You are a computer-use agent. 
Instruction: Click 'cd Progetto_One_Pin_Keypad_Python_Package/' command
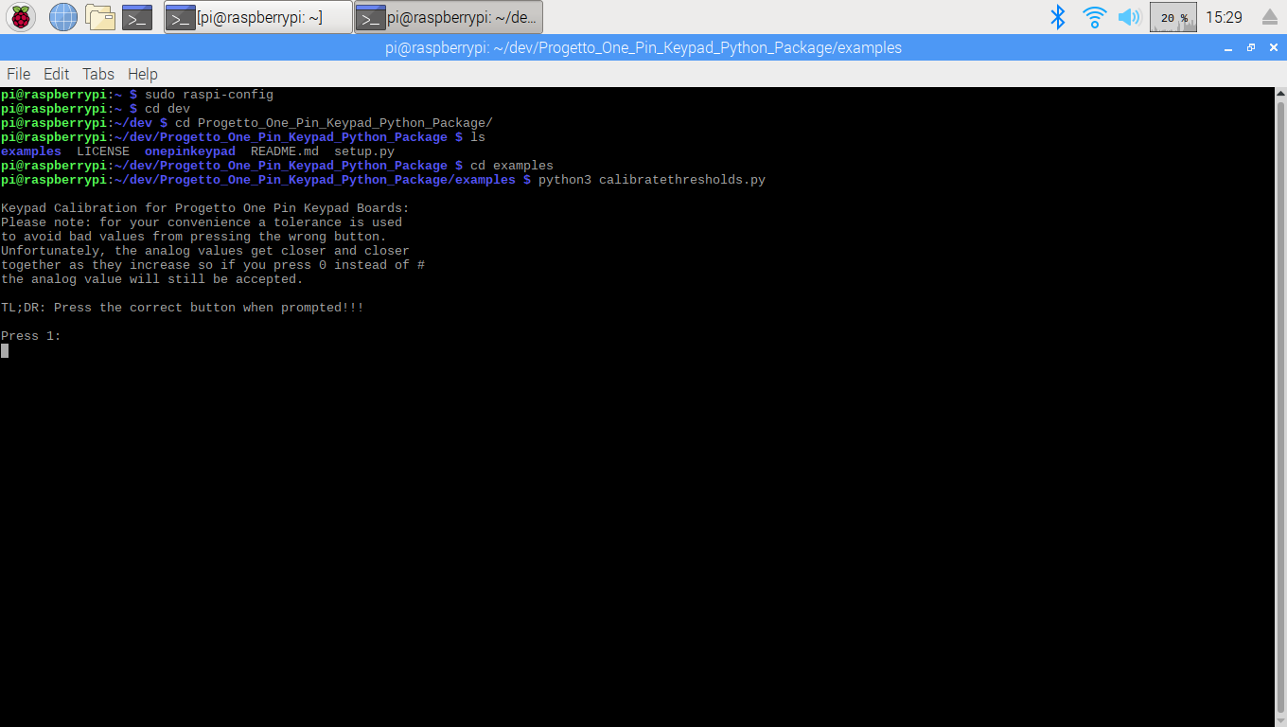334,123
